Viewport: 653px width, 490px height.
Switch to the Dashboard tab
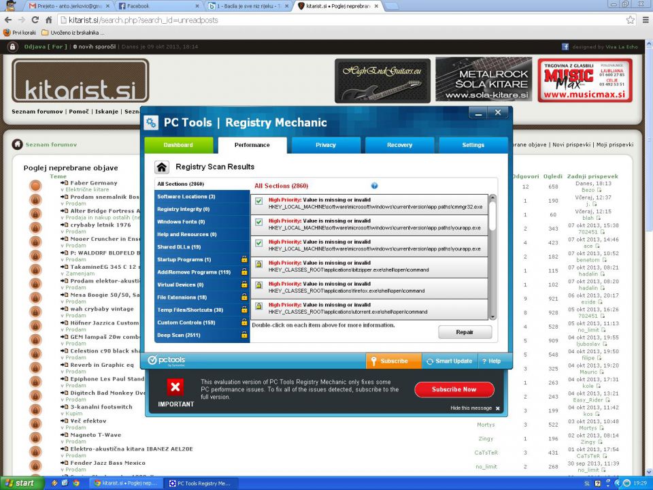click(x=178, y=145)
